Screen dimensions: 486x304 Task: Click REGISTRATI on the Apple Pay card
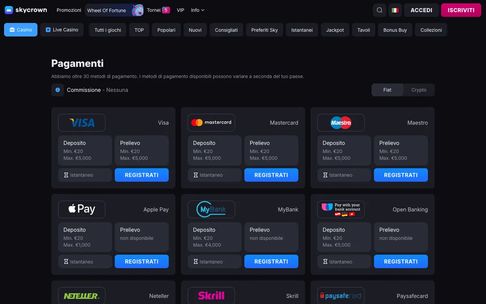tap(142, 261)
